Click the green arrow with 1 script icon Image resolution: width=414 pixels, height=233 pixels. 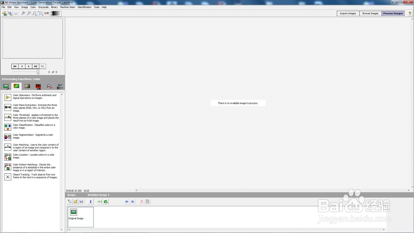pyautogui.click(x=100, y=201)
